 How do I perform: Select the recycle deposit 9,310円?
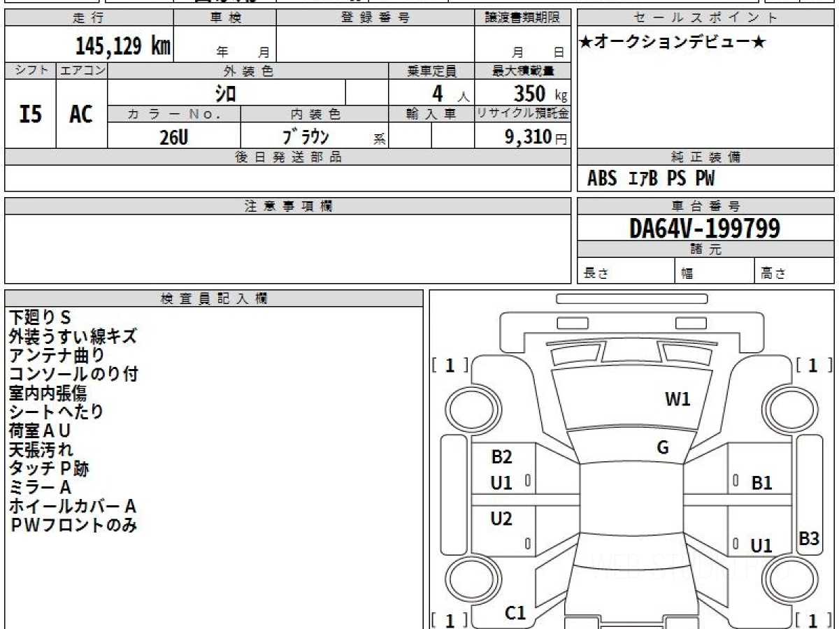point(536,137)
